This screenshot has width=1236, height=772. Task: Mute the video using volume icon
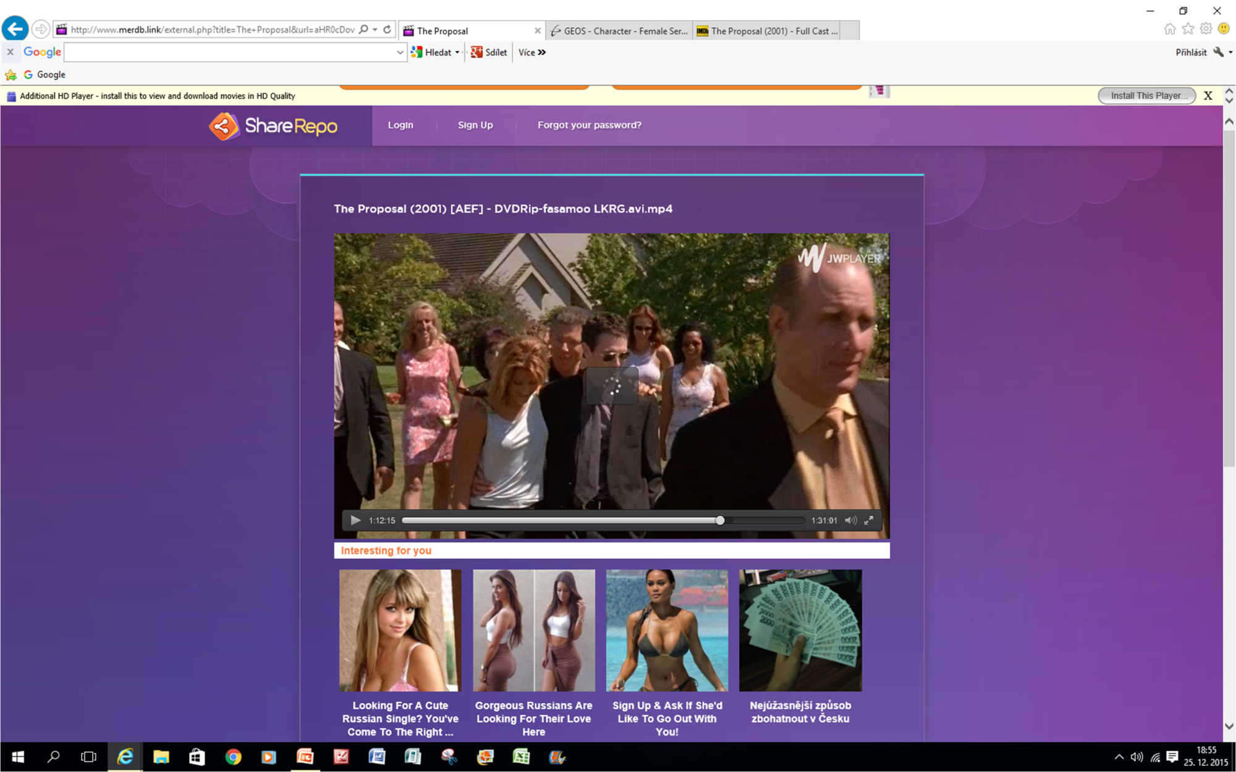pos(850,521)
